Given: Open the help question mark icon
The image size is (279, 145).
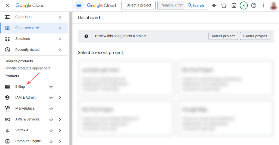Looking at the screenshot, I should 254,5.
